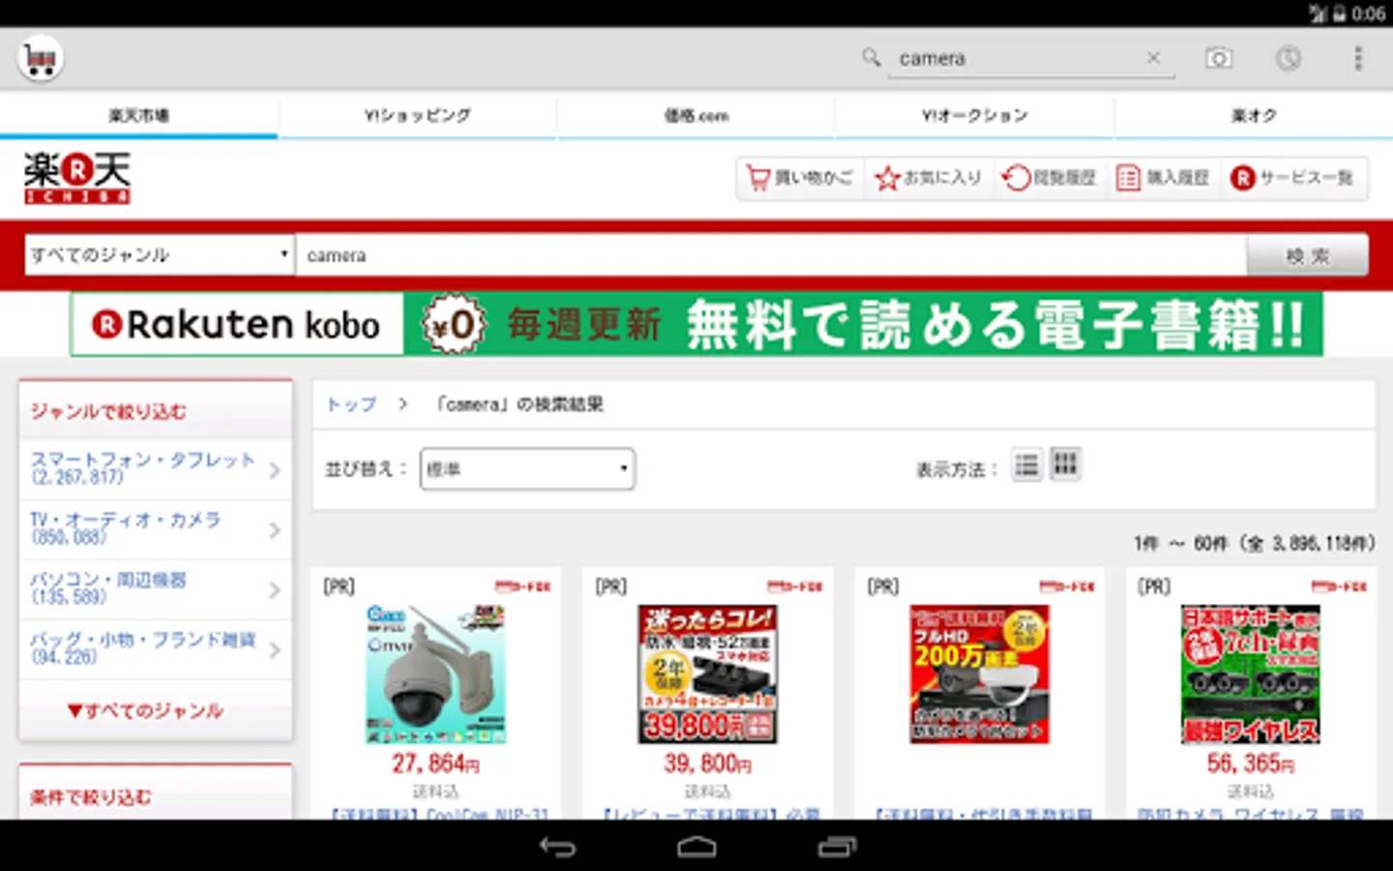Open the Rakuten kobo banner
1393x871 pixels.
click(x=696, y=324)
